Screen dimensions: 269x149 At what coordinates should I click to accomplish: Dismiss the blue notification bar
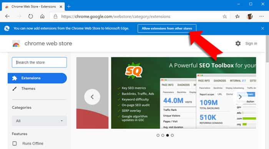click(x=262, y=28)
